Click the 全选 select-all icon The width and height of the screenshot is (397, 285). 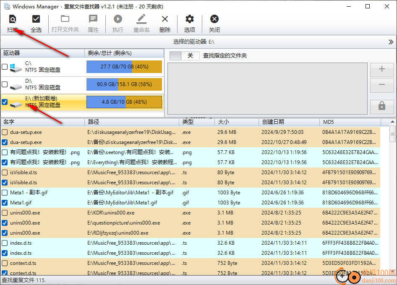point(36,19)
